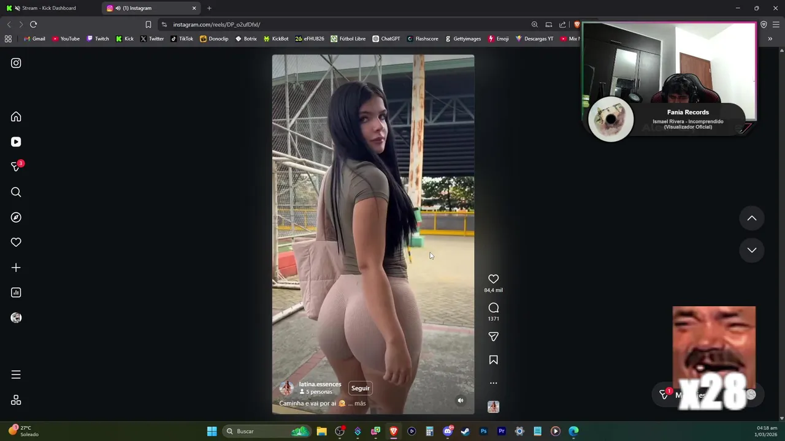
Task: Go to the previous reel with the up arrow
Action: tap(751, 218)
